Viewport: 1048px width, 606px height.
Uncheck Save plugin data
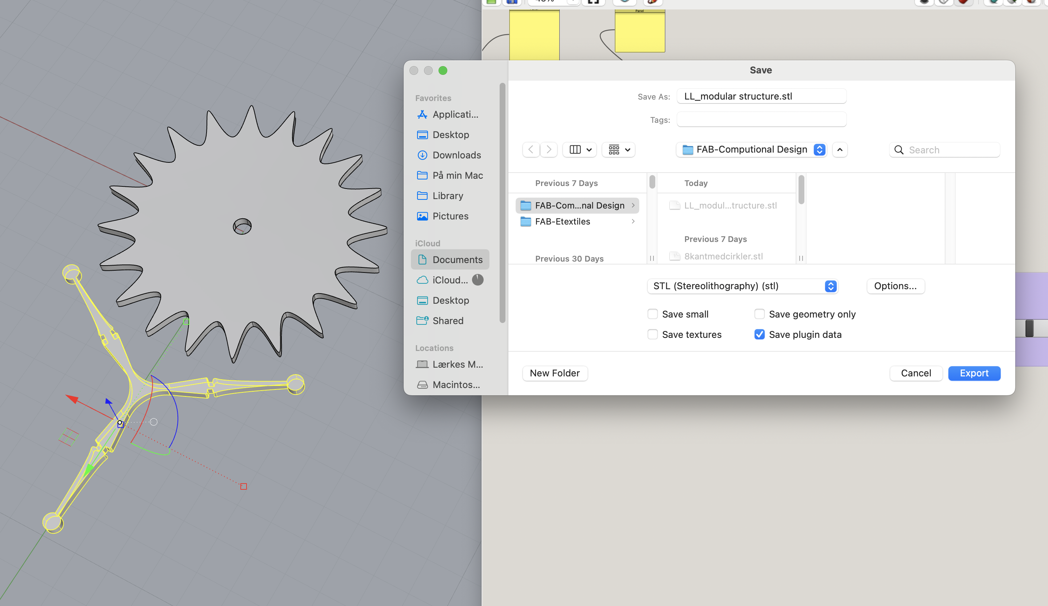coord(759,335)
